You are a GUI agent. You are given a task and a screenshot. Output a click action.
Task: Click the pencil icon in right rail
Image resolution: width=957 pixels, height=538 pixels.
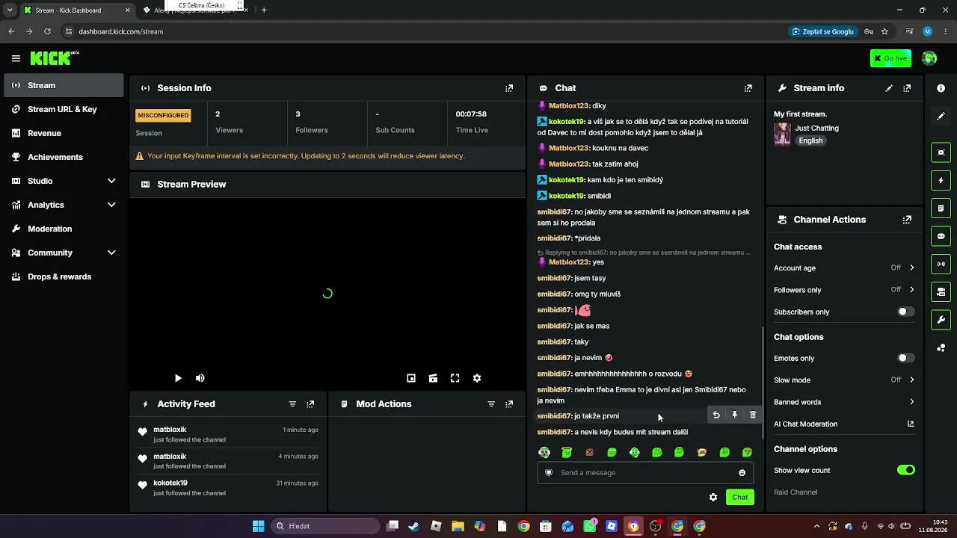tap(941, 117)
